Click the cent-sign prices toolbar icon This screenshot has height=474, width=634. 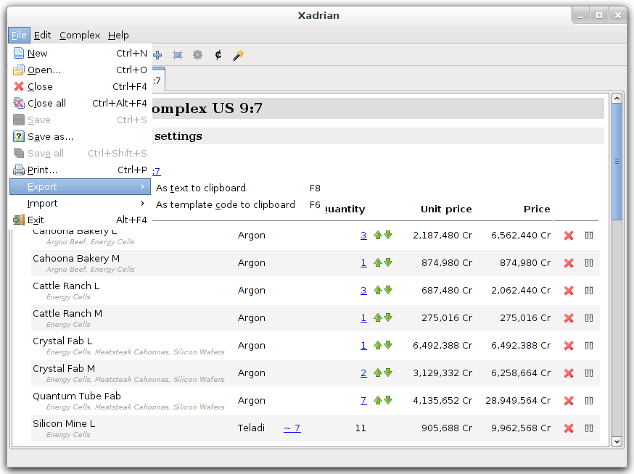pos(218,55)
